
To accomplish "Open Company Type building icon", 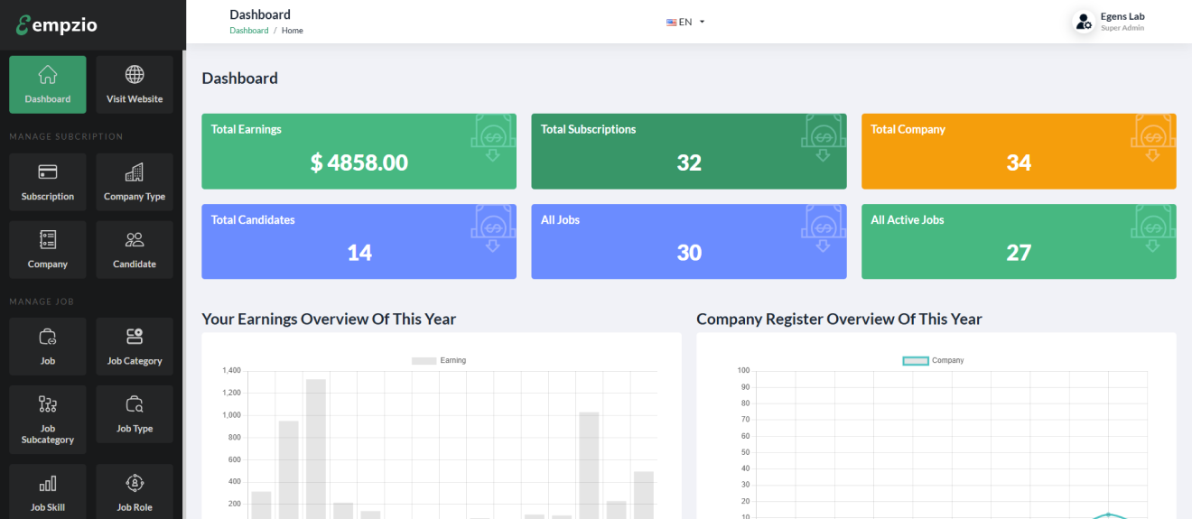I will pyautogui.click(x=135, y=171).
